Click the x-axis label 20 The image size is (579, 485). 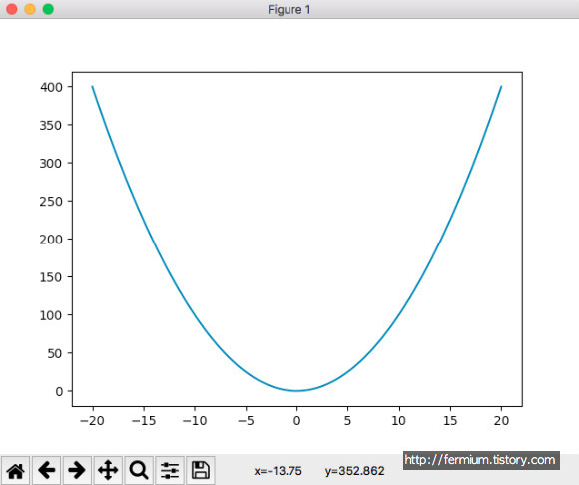coord(501,421)
